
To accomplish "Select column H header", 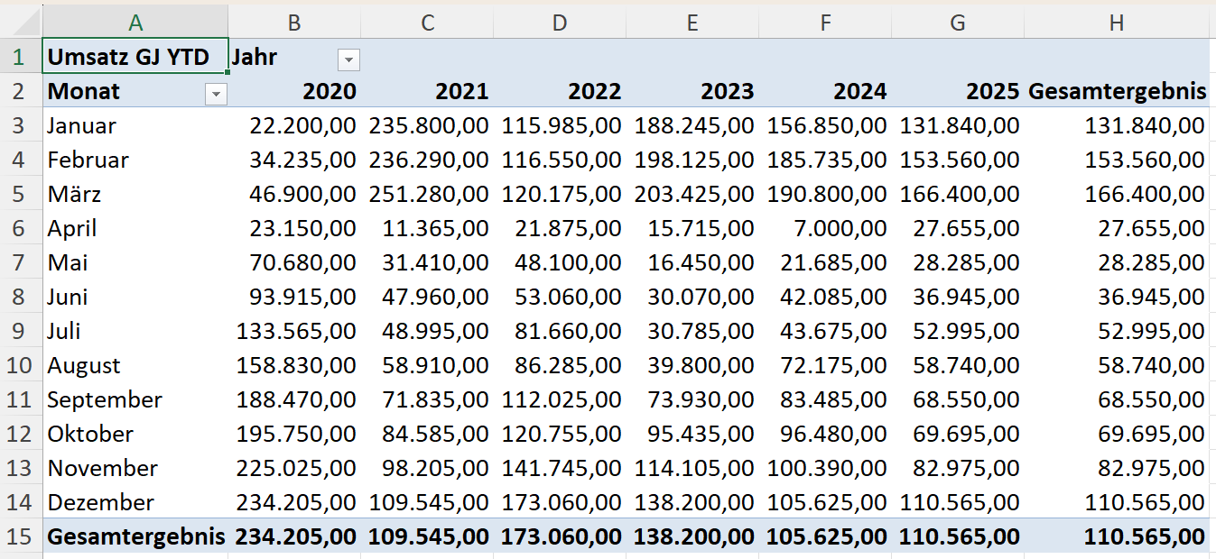I will click(1117, 23).
